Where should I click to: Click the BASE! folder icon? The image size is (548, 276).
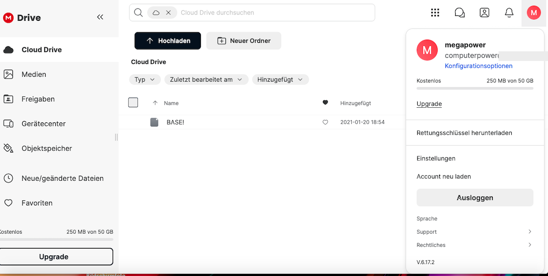(154, 122)
